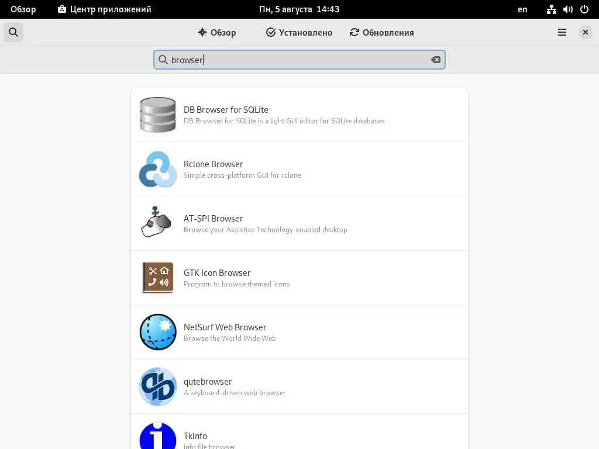
Task: Clear the search field text
Action: [436, 60]
